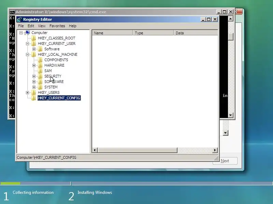Click the SAM folder icon
Viewport: 273px width, 204px height.
tap(40, 71)
